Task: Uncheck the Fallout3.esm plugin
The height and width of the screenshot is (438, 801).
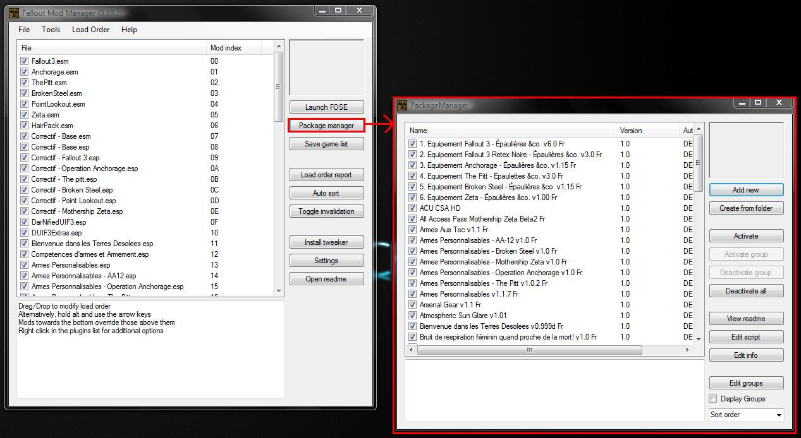Action: pos(25,61)
